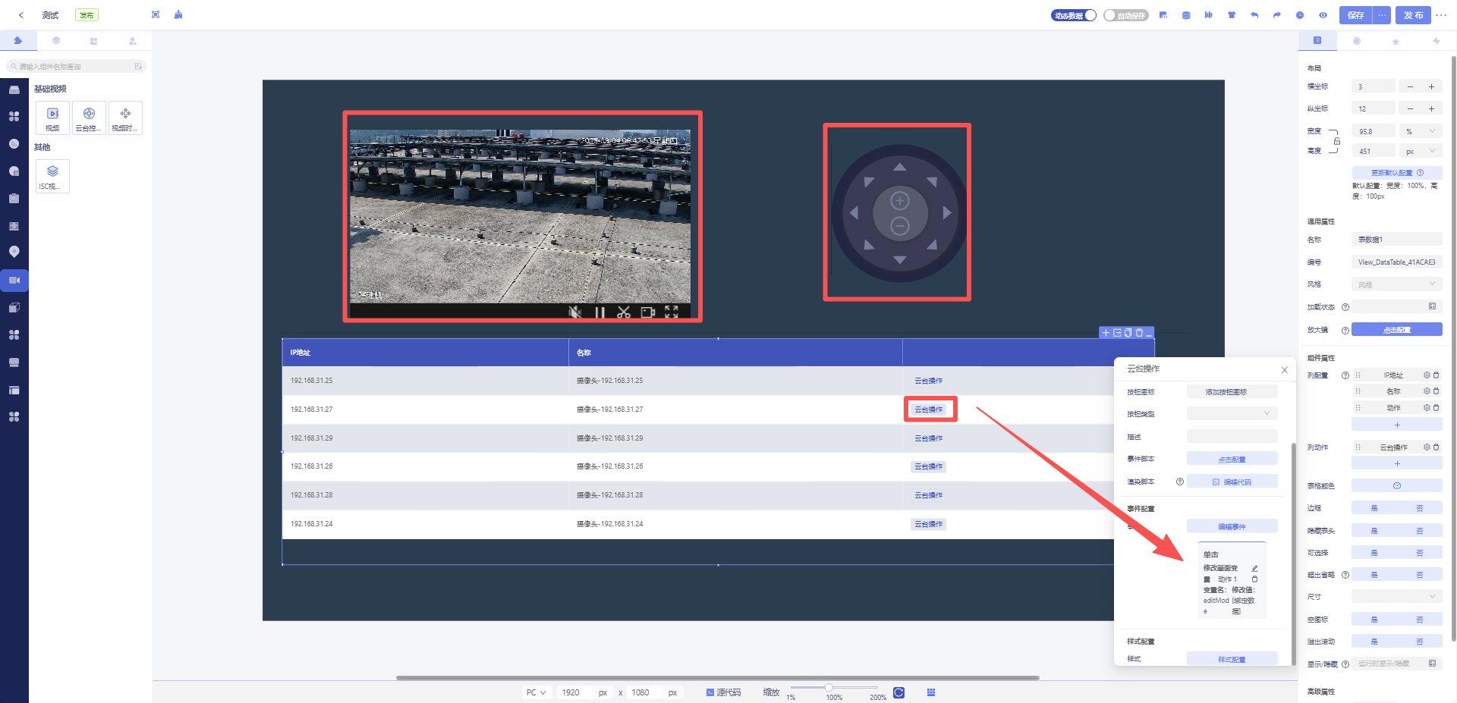Open the more options next to 保存
1457x703 pixels.
1382,15
